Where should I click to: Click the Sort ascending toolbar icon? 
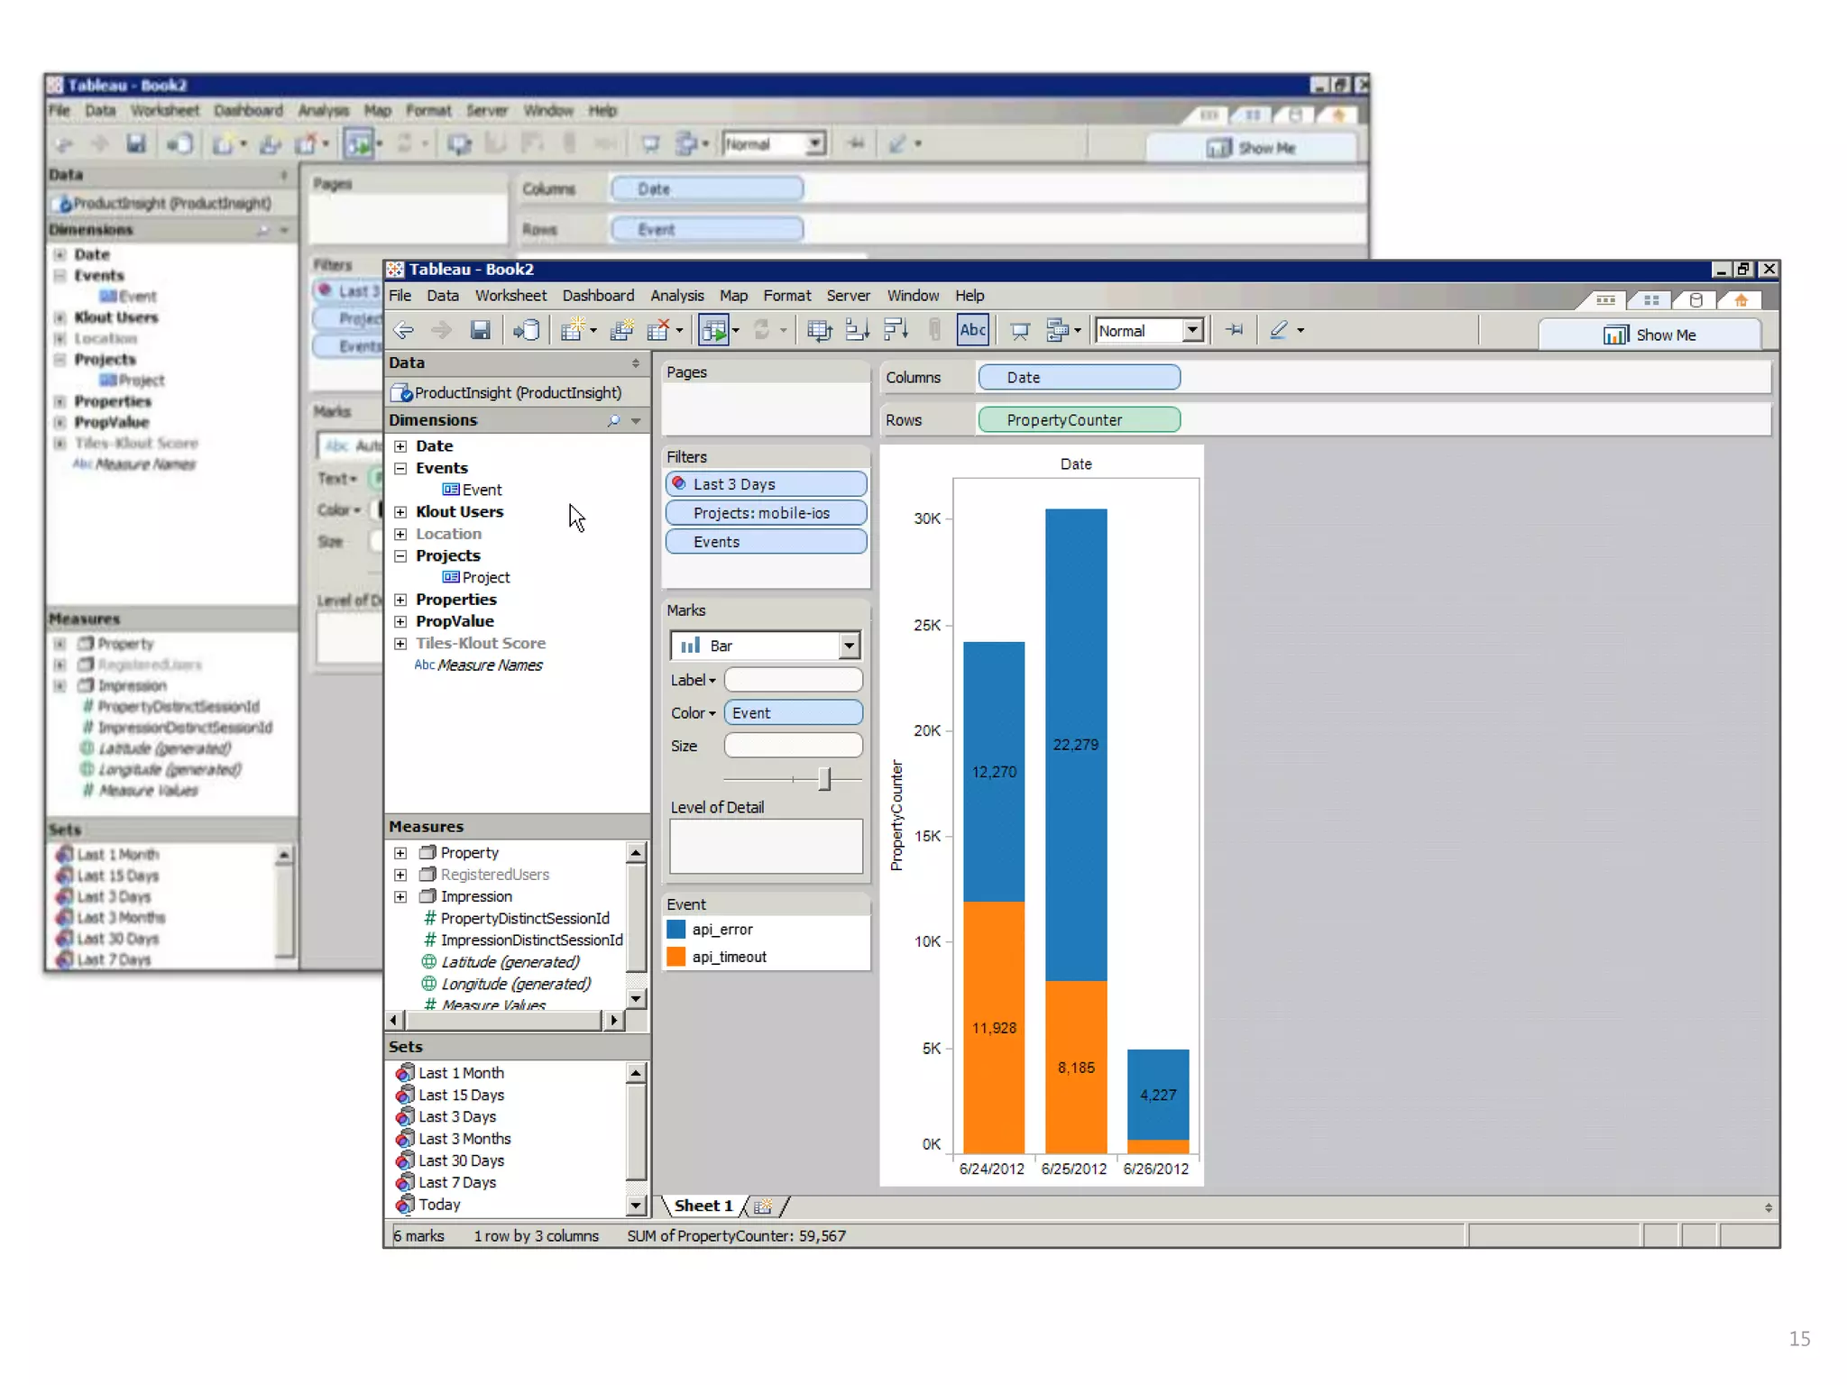coord(856,331)
